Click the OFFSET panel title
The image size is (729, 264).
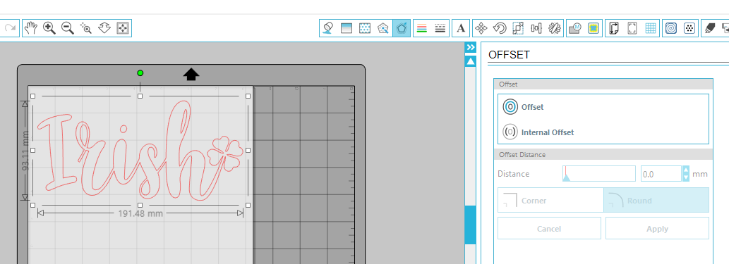tap(509, 55)
